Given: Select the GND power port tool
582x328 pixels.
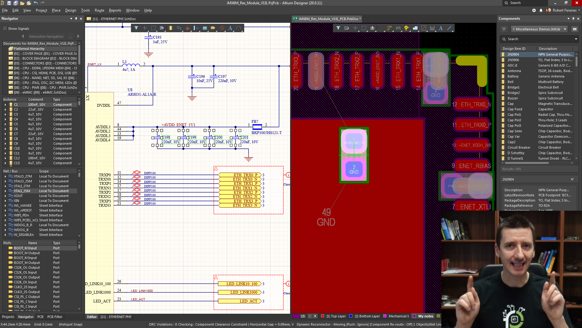Looking at the screenshot, I should 187,28.
